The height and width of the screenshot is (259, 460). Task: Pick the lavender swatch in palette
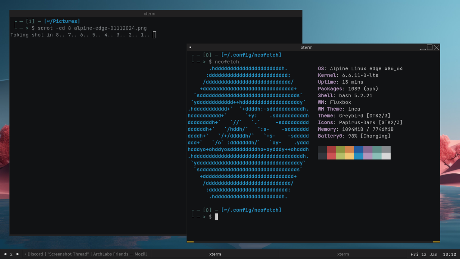368,156
